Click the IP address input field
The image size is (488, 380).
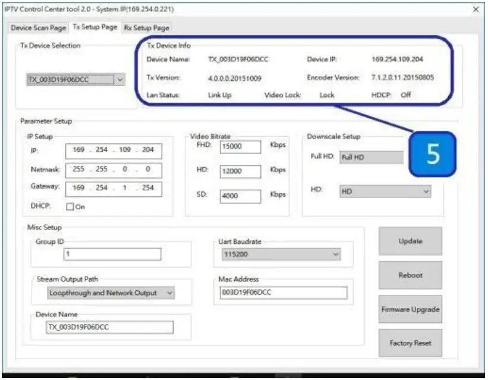[x=114, y=151]
